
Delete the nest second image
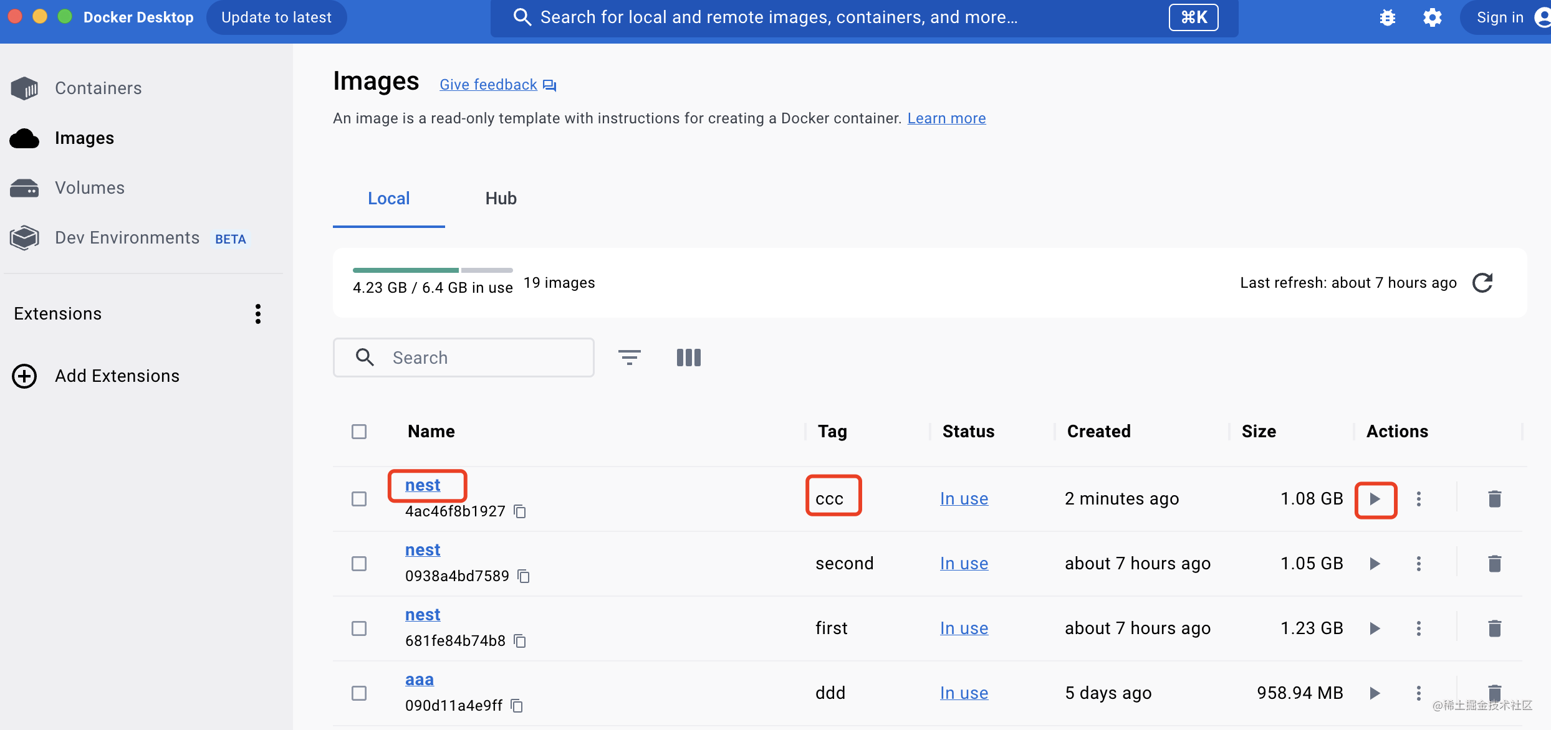pyautogui.click(x=1494, y=564)
